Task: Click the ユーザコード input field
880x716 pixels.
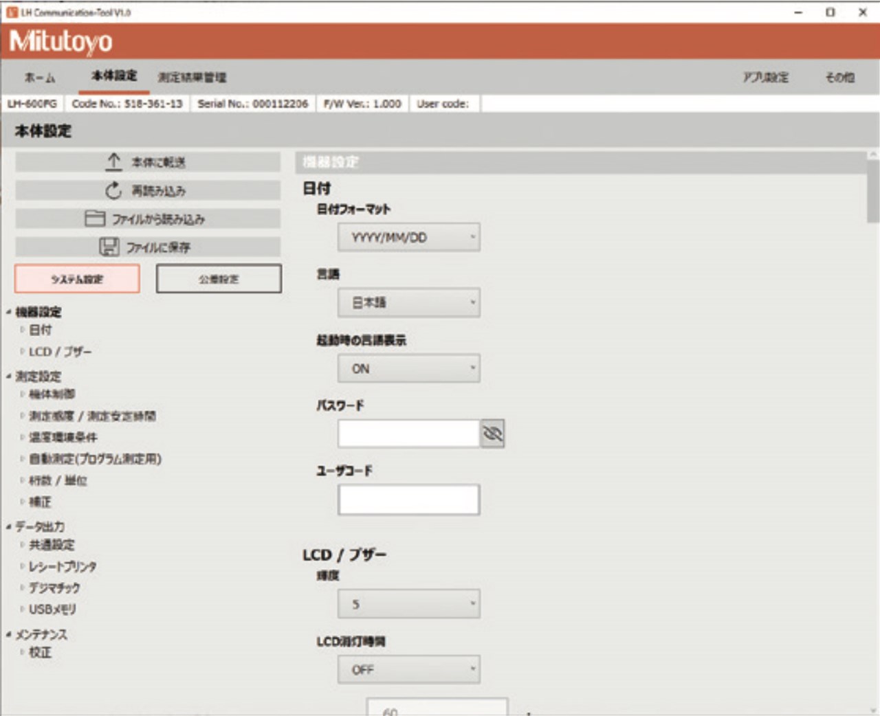Action: pyautogui.click(x=408, y=500)
